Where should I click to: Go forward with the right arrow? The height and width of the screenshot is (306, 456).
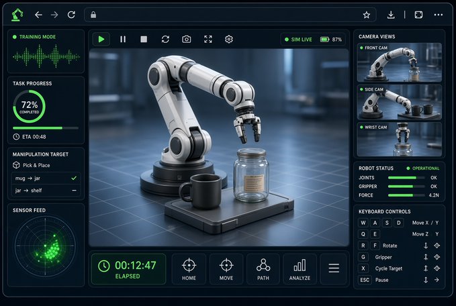54,15
